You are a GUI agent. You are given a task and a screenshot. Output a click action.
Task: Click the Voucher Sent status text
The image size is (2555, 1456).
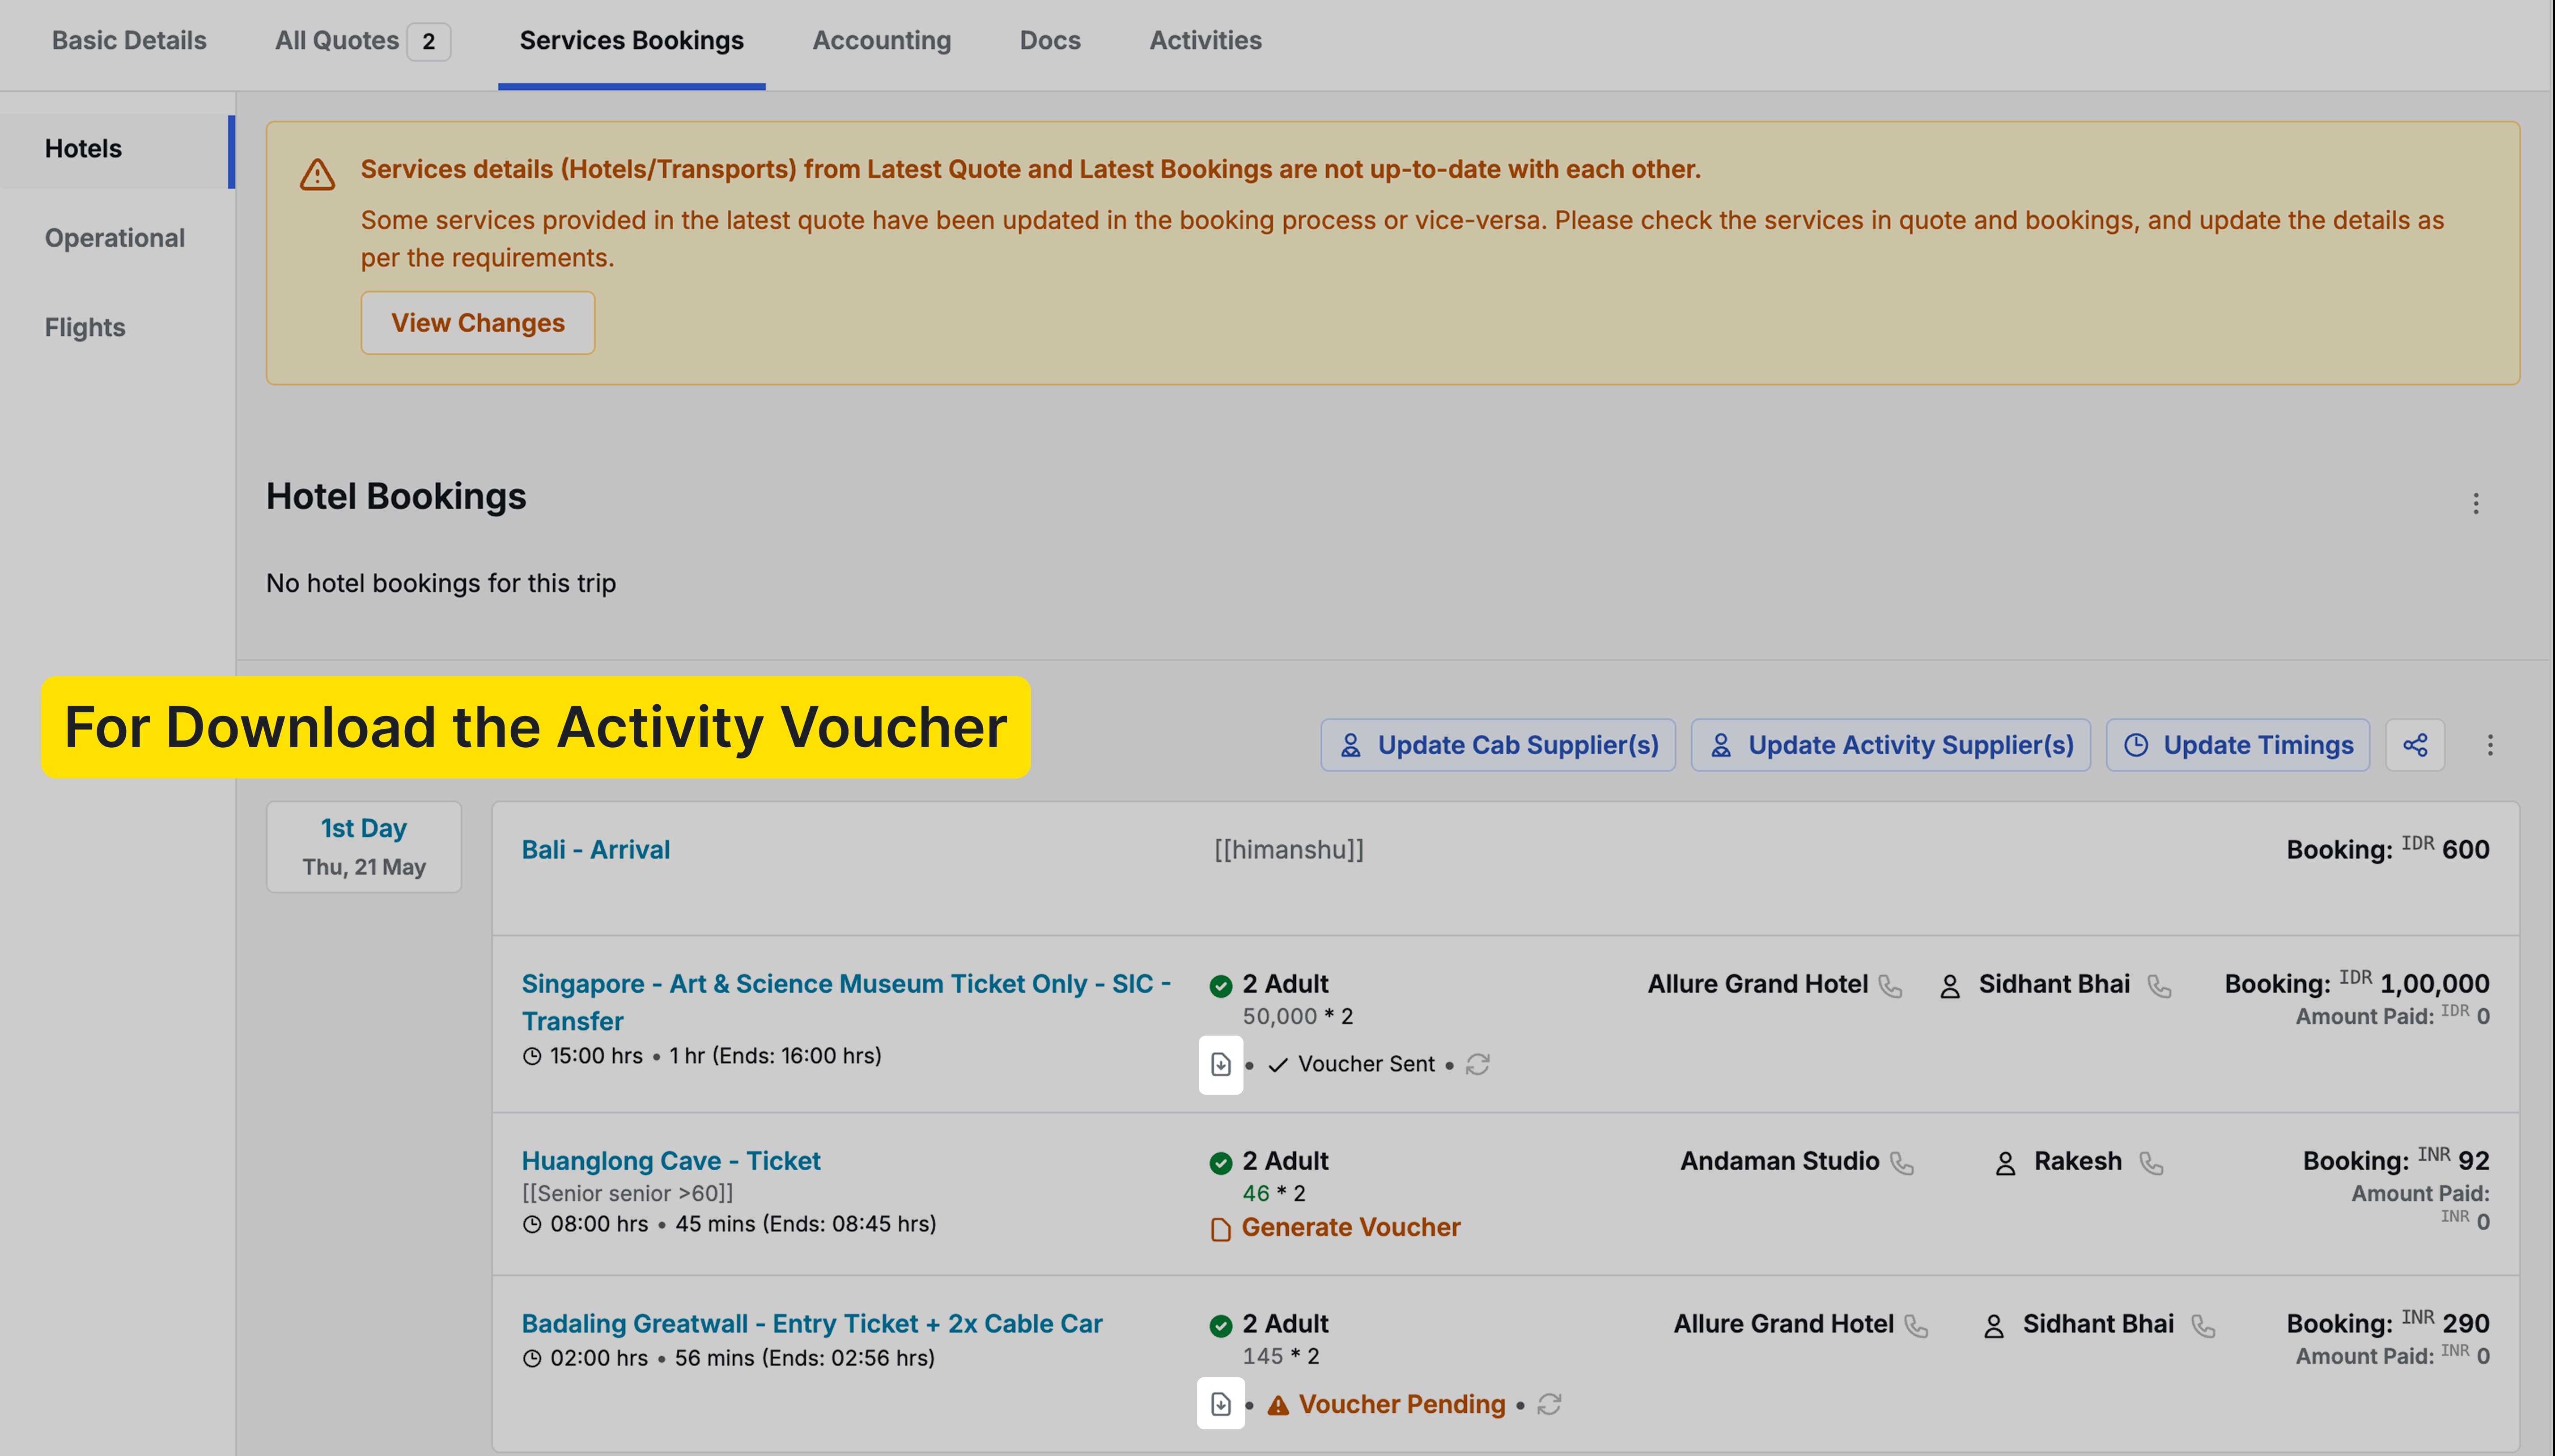point(1366,1065)
